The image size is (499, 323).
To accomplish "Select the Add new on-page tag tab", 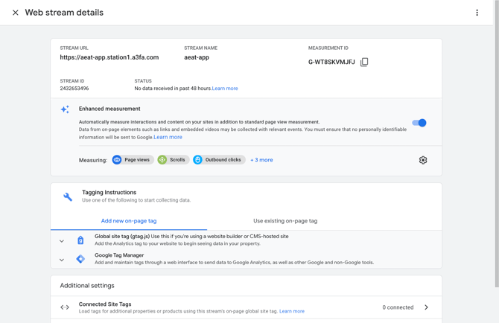I will (x=129, y=221).
